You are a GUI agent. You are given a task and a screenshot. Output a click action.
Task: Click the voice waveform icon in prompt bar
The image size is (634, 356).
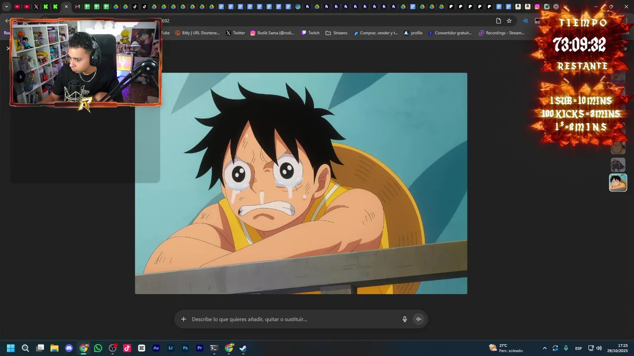[419, 319]
